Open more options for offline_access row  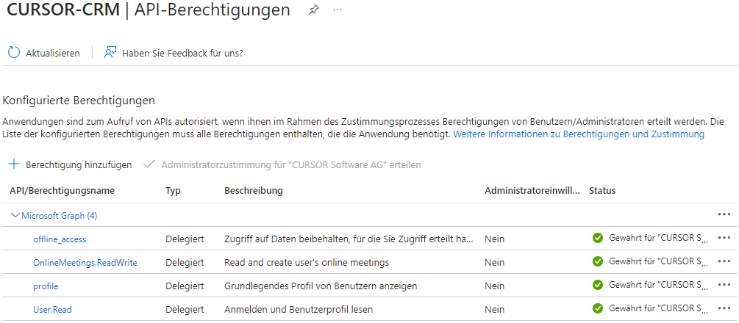click(724, 238)
